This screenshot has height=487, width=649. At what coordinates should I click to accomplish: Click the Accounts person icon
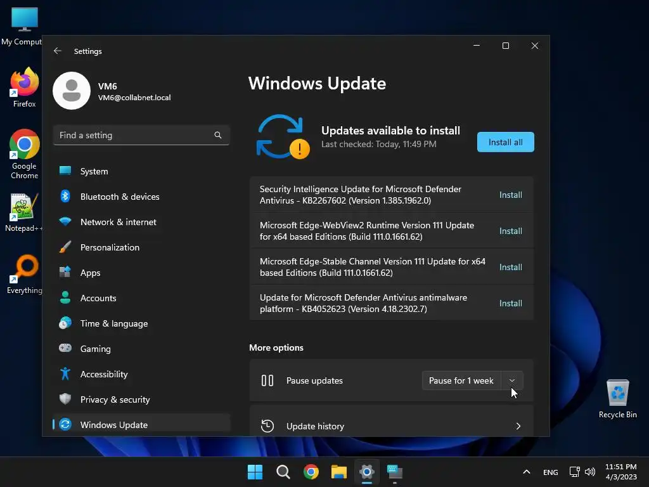[65, 297]
